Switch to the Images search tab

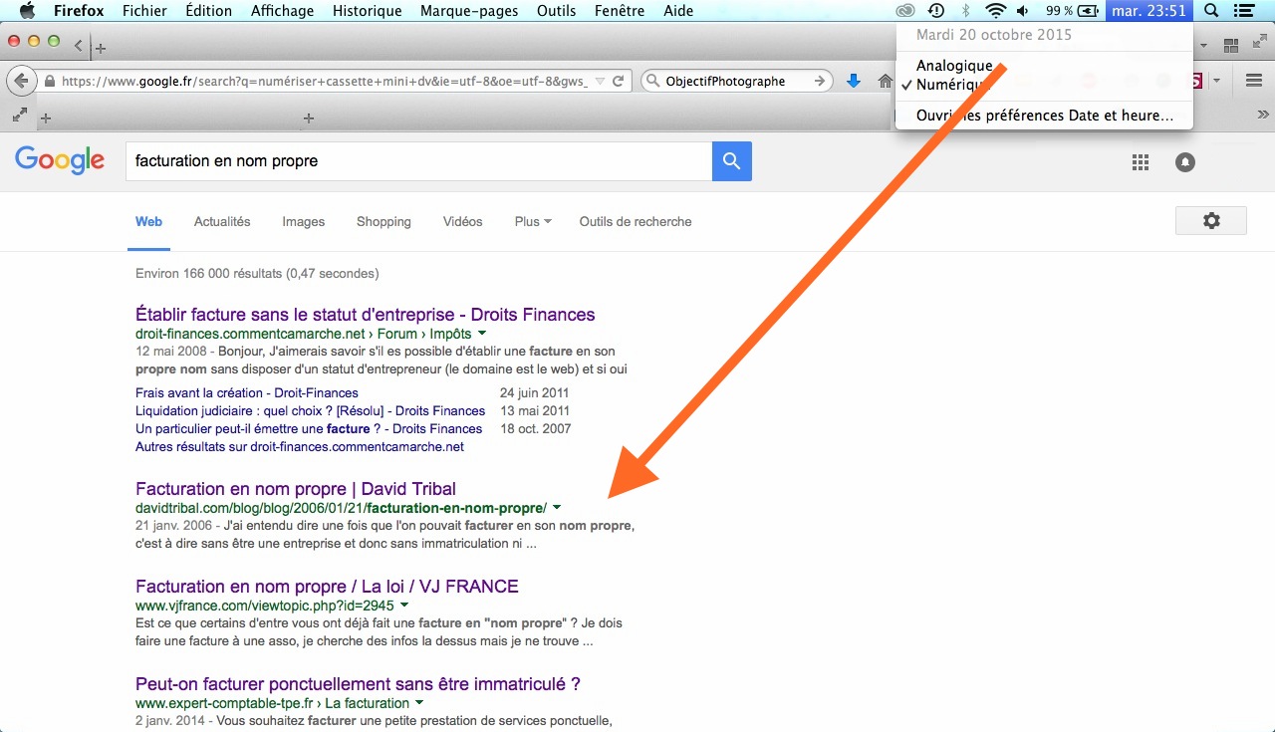point(303,221)
